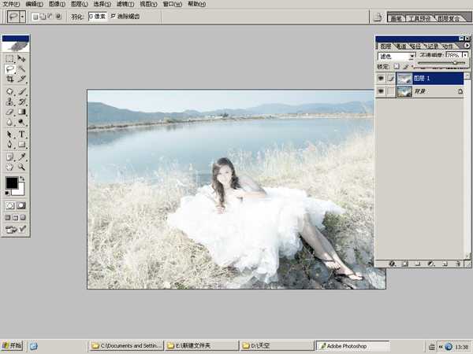The width and height of the screenshot is (473, 354).
Task: Open the opacity dropdown arrow
Action: [465, 57]
